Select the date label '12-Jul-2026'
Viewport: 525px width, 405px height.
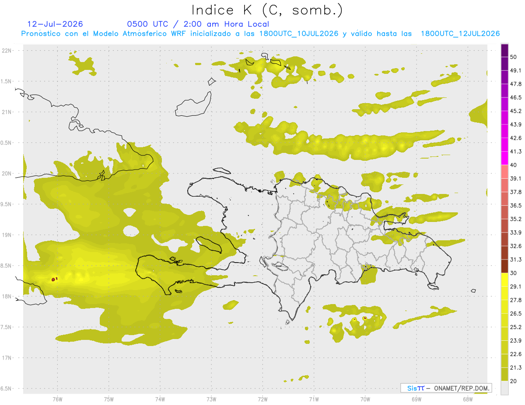[x=55, y=24]
